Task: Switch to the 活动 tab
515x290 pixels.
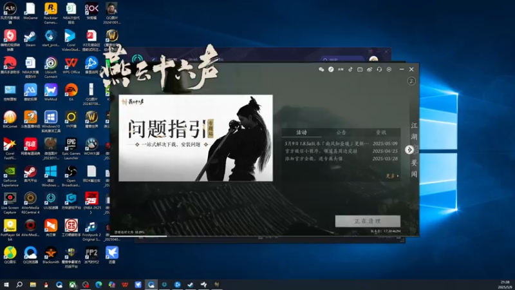Action: pos(301,132)
